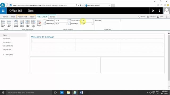Adjust the Column Width stepper arrows
Image resolution: width=170 pixels, height=95 pixels.
pyautogui.click(x=93, y=20)
